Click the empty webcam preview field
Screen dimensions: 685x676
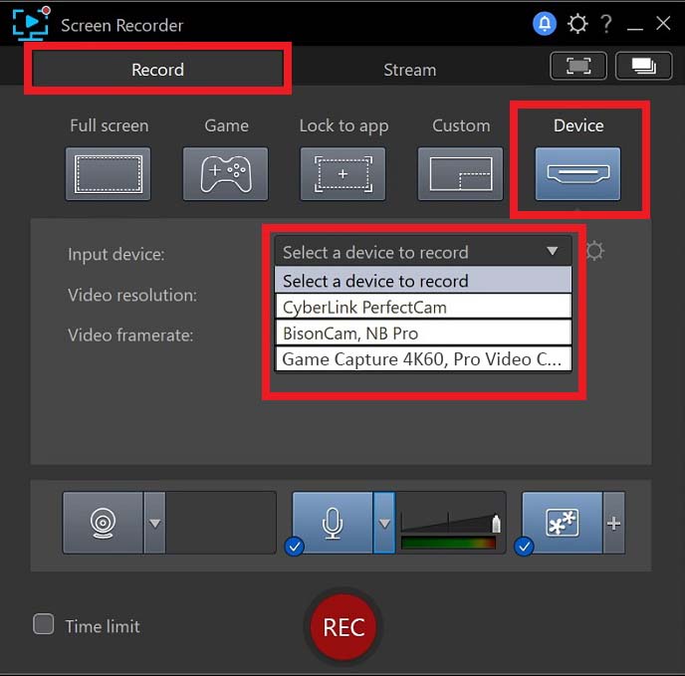(x=221, y=523)
